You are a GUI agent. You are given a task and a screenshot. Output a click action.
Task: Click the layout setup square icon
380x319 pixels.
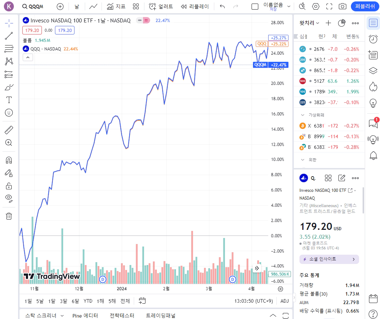(255, 6)
